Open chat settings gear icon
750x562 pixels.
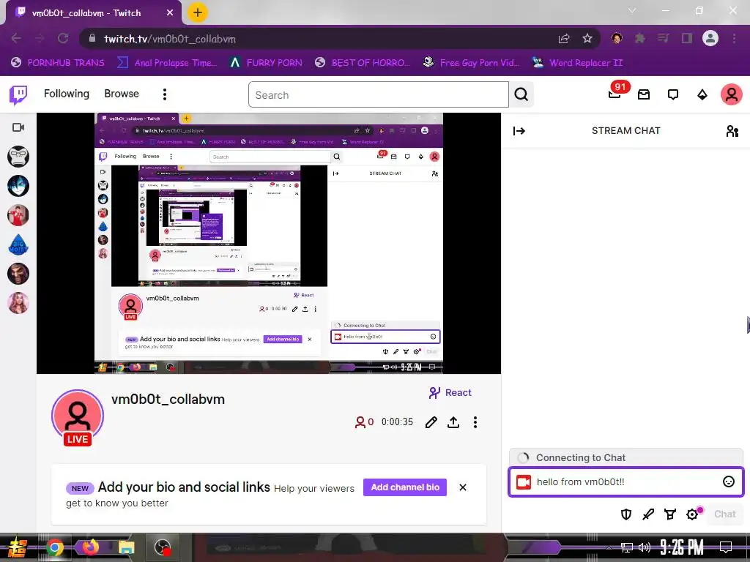tap(693, 514)
